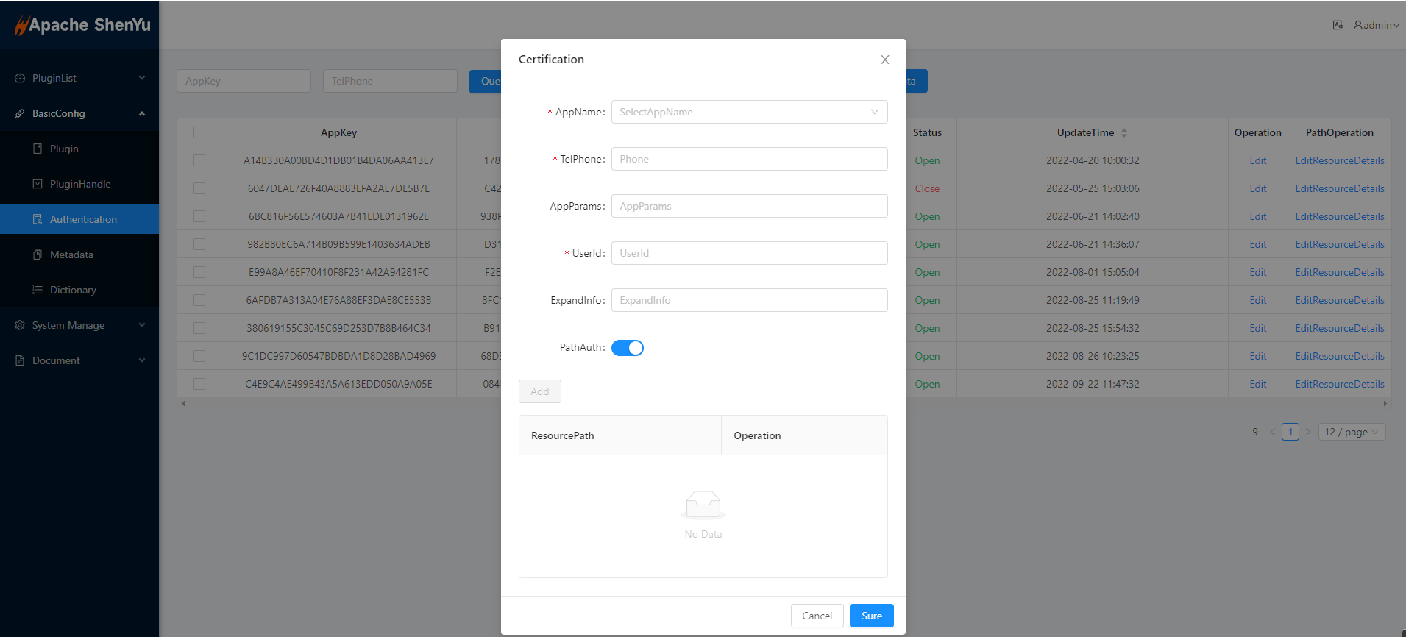The width and height of the screenshot is (1406, 637).
Task: Click the AppKey search field
Action: click(x=244, y=81)
